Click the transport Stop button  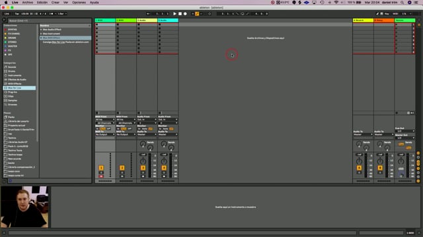click(180, 14)
